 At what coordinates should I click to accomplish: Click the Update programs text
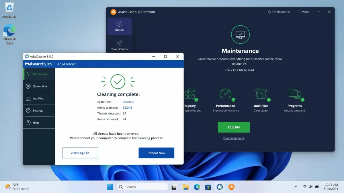coord(295,111)
